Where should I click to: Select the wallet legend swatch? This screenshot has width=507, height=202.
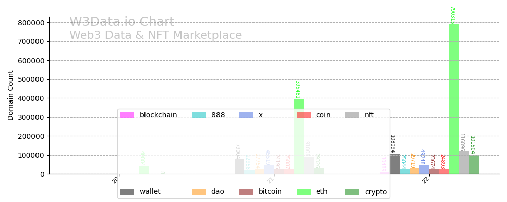[x=127, y=192]
